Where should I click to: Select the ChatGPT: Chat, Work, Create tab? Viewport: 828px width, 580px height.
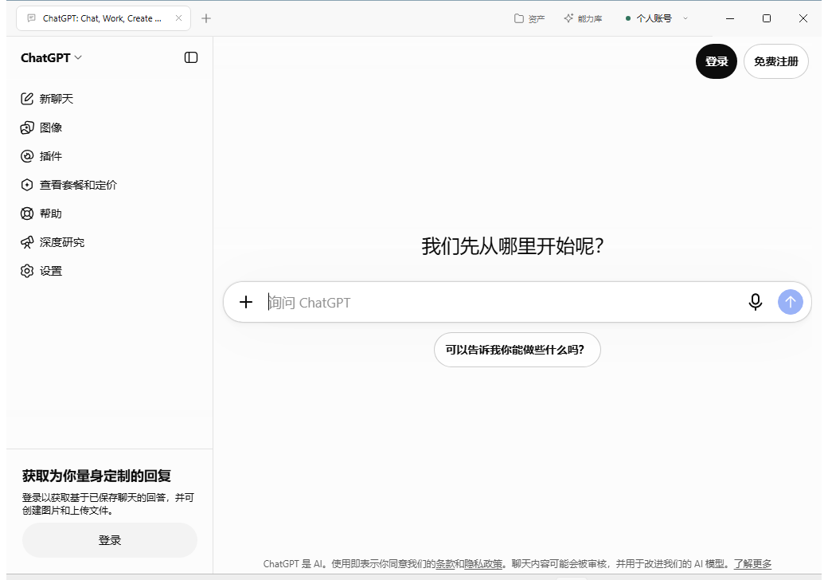[103, 18]
